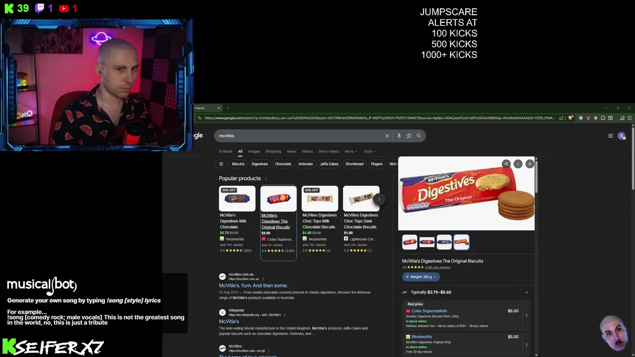635x357 pixels.
Task: Apply the Shortbread filter chip
Action: (x=355, y=164)
